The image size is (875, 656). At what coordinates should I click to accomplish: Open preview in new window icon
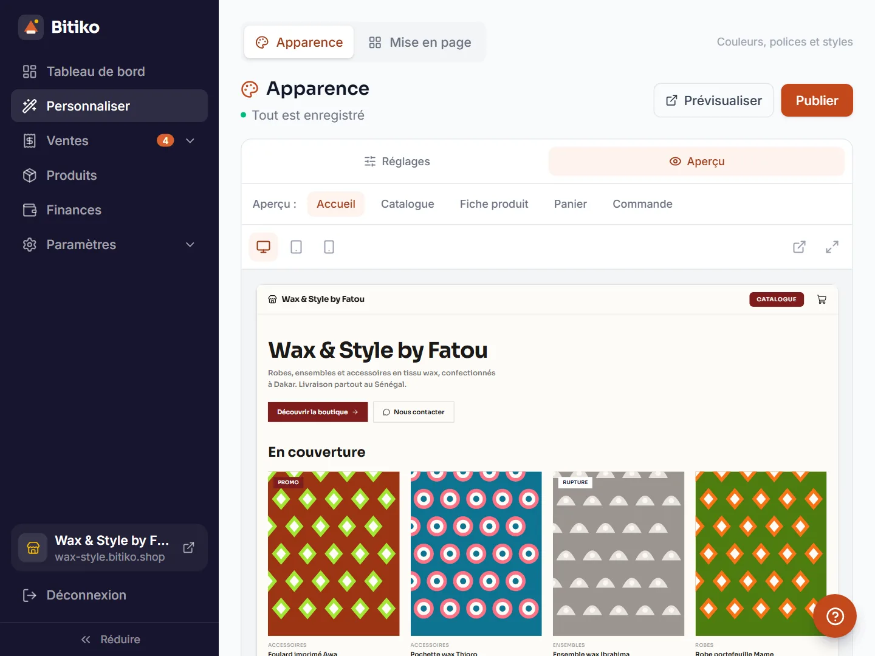800,247
